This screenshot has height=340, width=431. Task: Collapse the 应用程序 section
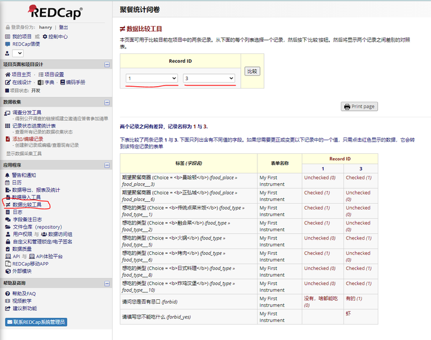pos(107,165)
